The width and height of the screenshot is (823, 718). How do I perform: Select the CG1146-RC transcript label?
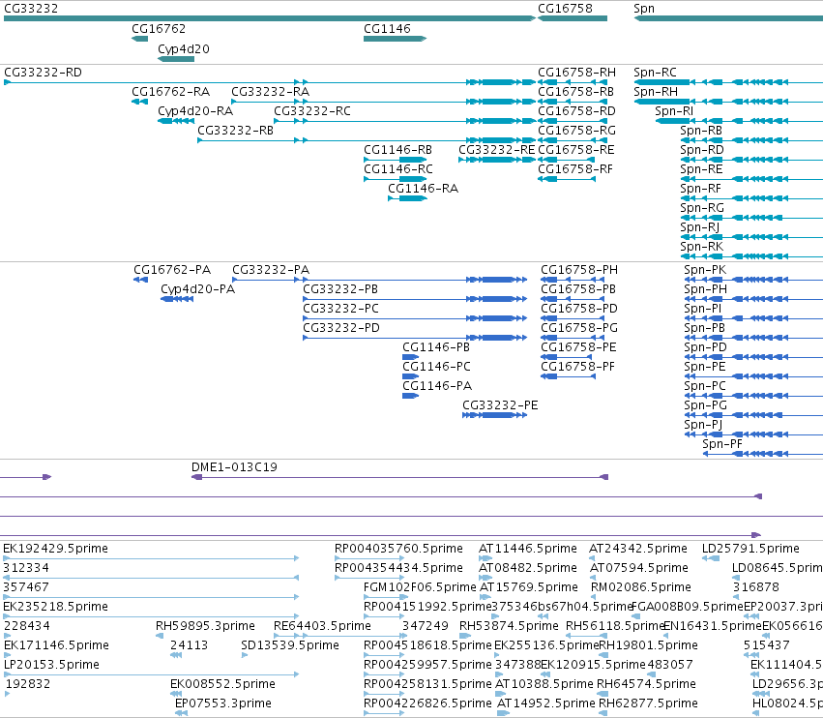tap(398, 169)
